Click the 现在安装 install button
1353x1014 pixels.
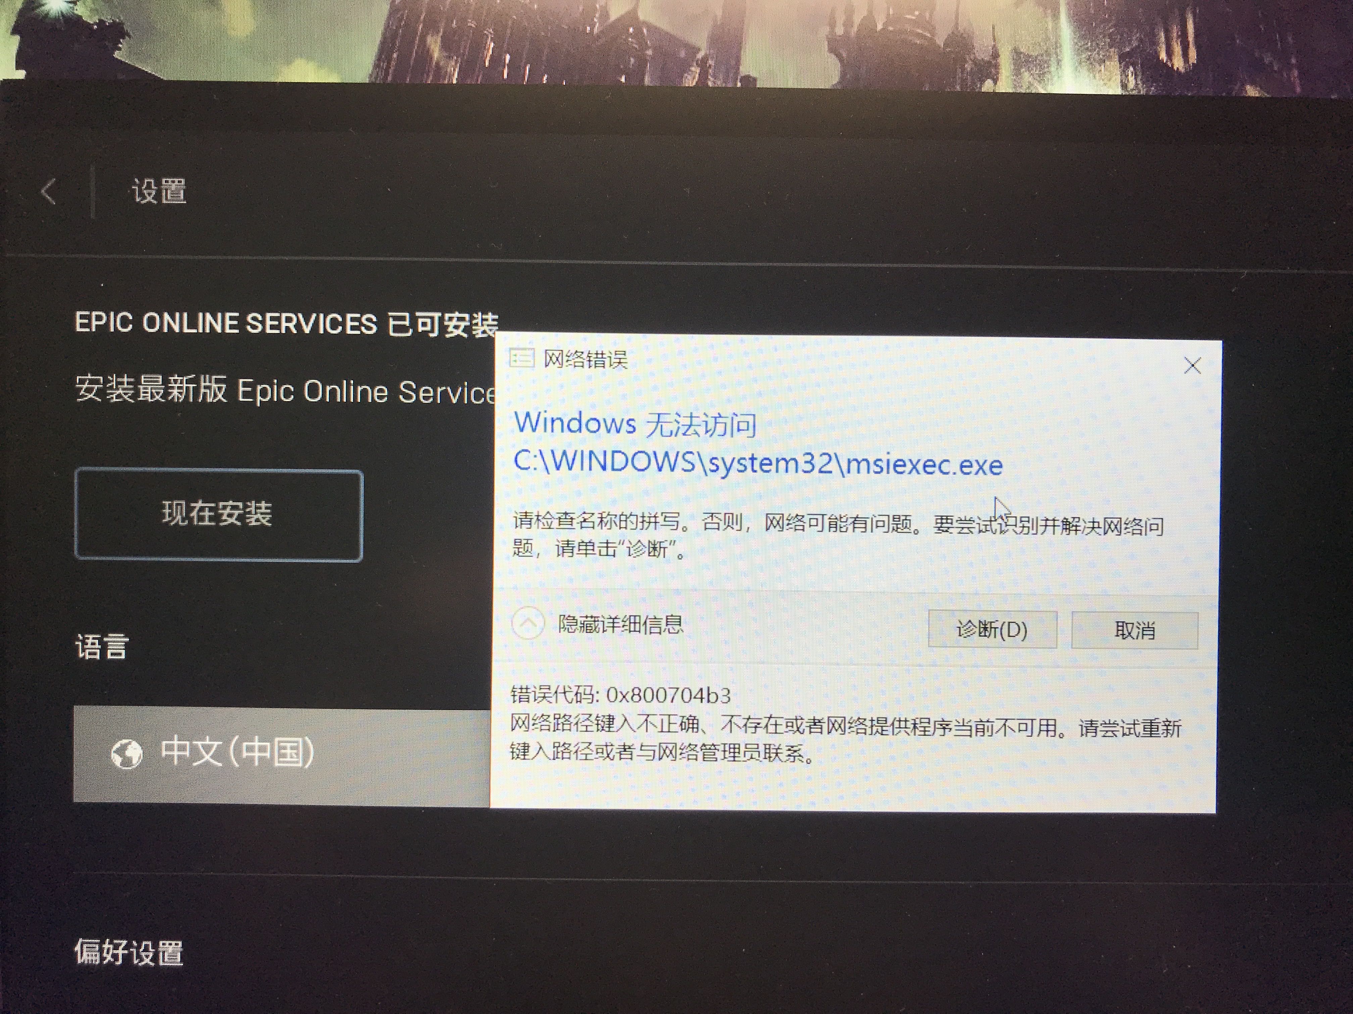(x=219, y=515)
